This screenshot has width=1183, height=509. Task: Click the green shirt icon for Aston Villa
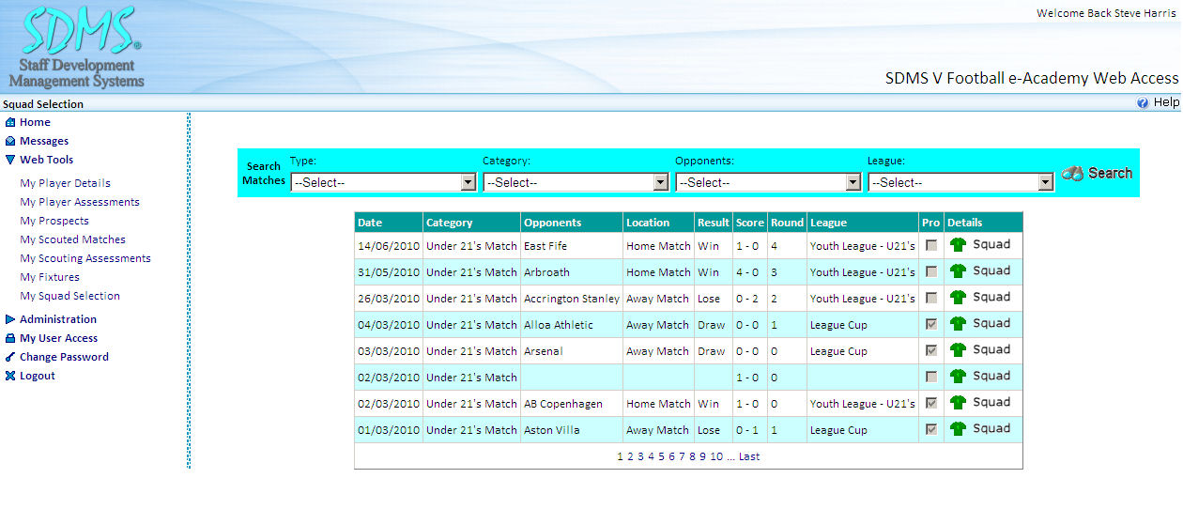pyautogui.click(x=958, y=429)
